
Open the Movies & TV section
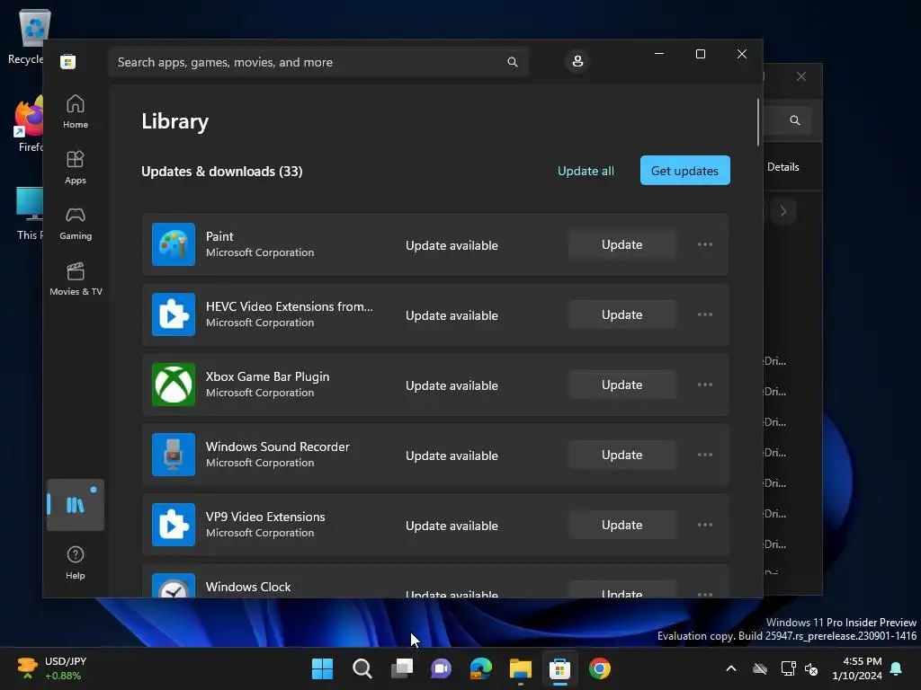(76, 279)
